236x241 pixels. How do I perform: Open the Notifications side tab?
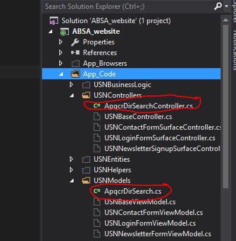pyautogui.click(x=234, y=50)
